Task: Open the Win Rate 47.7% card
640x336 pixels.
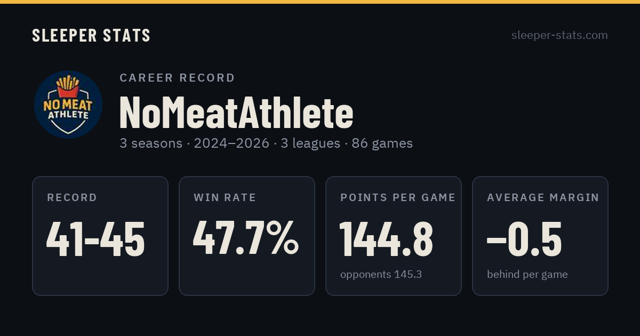Action: pos(247,236)
